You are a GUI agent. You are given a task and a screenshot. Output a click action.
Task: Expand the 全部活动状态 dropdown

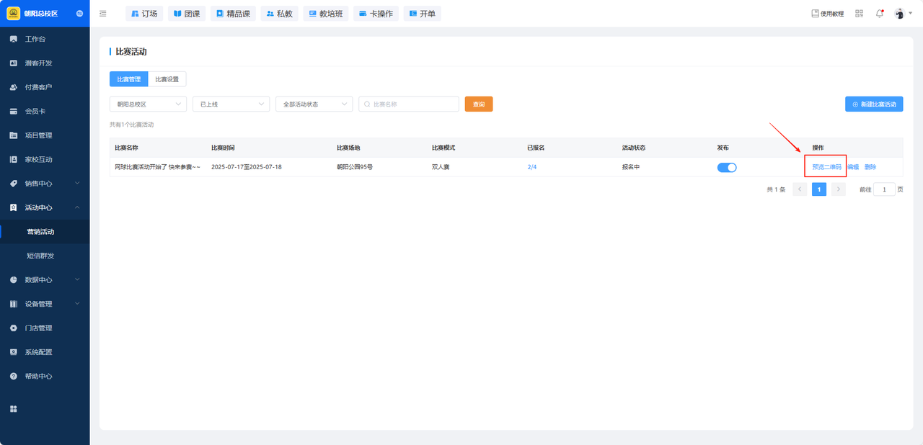(x=314, y=104)
